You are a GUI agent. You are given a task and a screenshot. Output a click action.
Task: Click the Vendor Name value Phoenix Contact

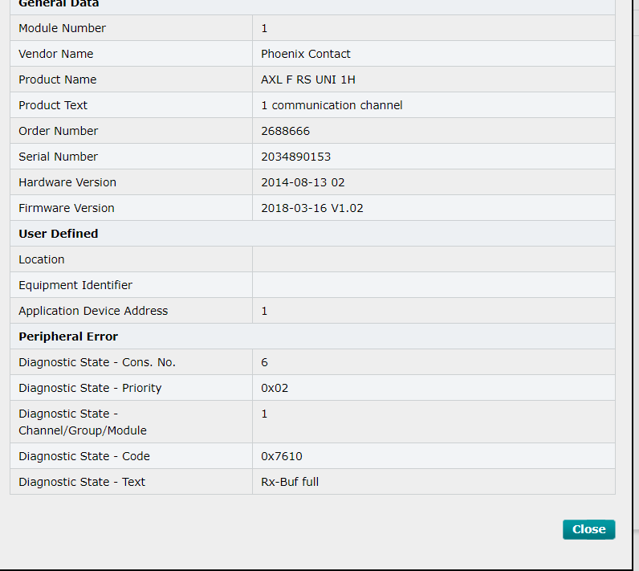click(x=306, y=54)
